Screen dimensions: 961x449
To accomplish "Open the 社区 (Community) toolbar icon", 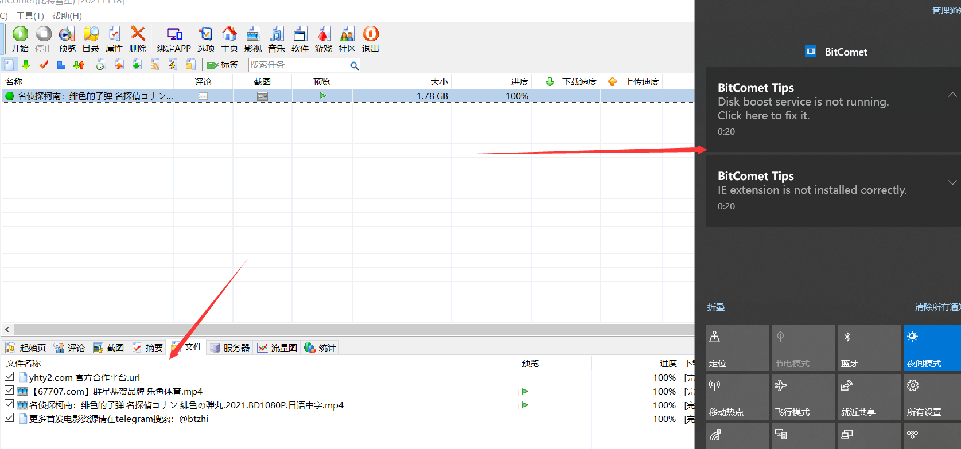I will pos(347,40).
